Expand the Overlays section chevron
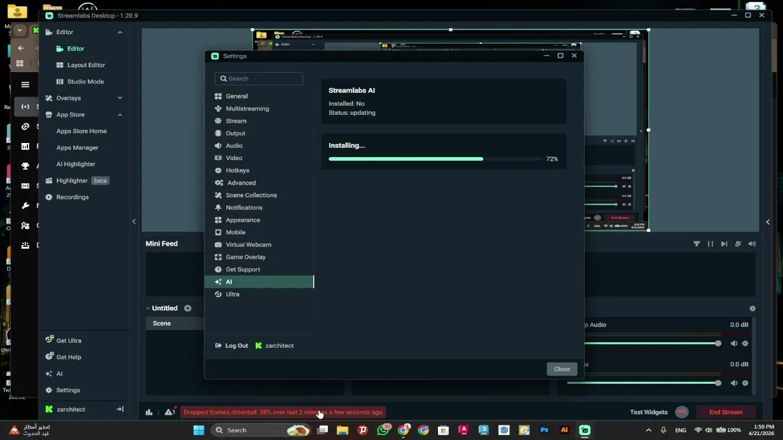Viewport: 783px width, 440px height. click(x=120, y=98)
